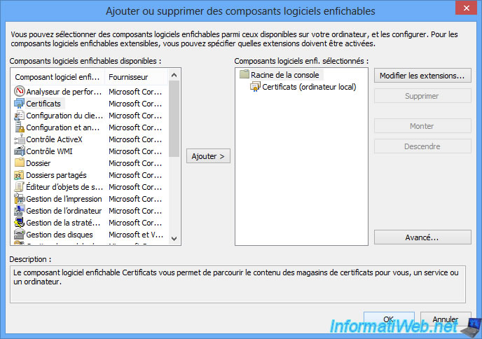Screen dimensions: 482x339
Task: Click the Composant logiciel enfichable column header
Action: click(57, 76)
